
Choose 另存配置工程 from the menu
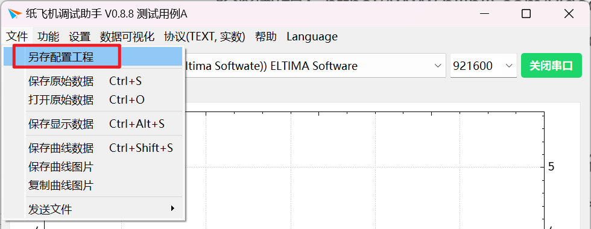pyautogui.click(x=93, y=57)
